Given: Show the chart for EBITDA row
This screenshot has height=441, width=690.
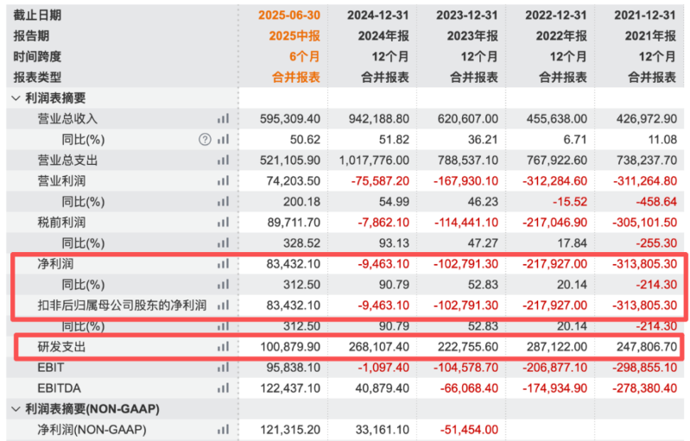Looking at the screenshot, I should [x=224, y=387].
